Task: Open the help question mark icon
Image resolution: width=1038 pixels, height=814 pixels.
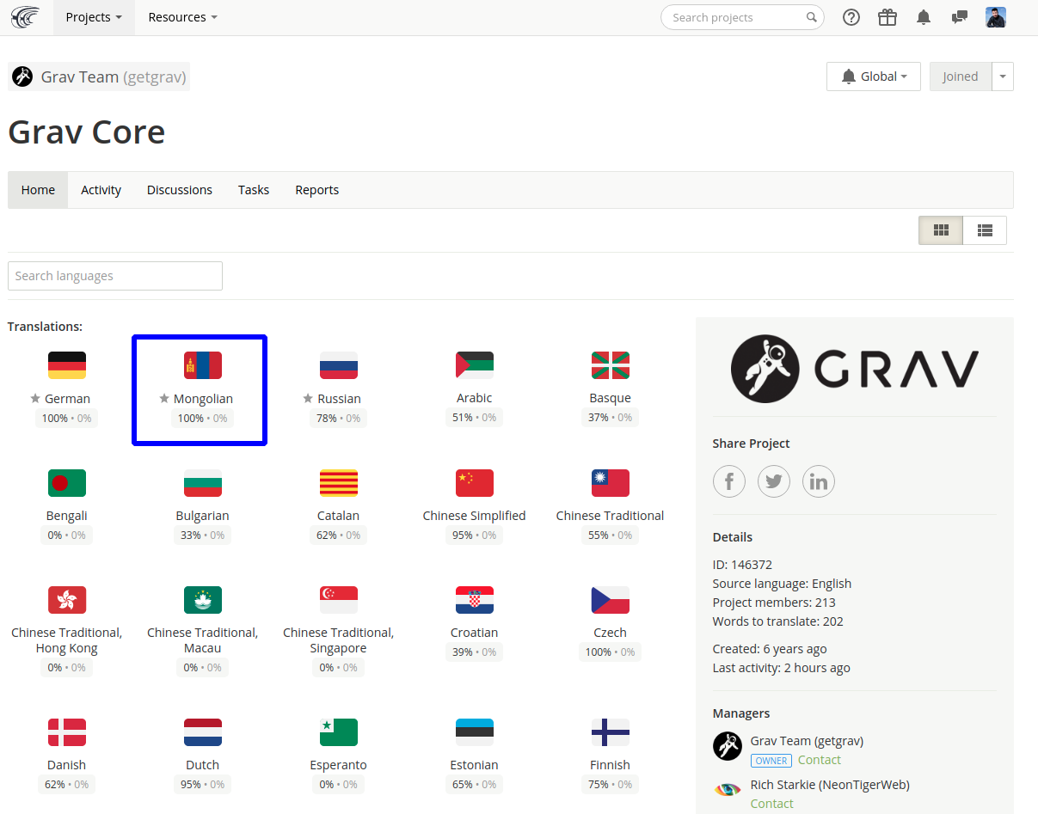Action: tap(851, 17)
